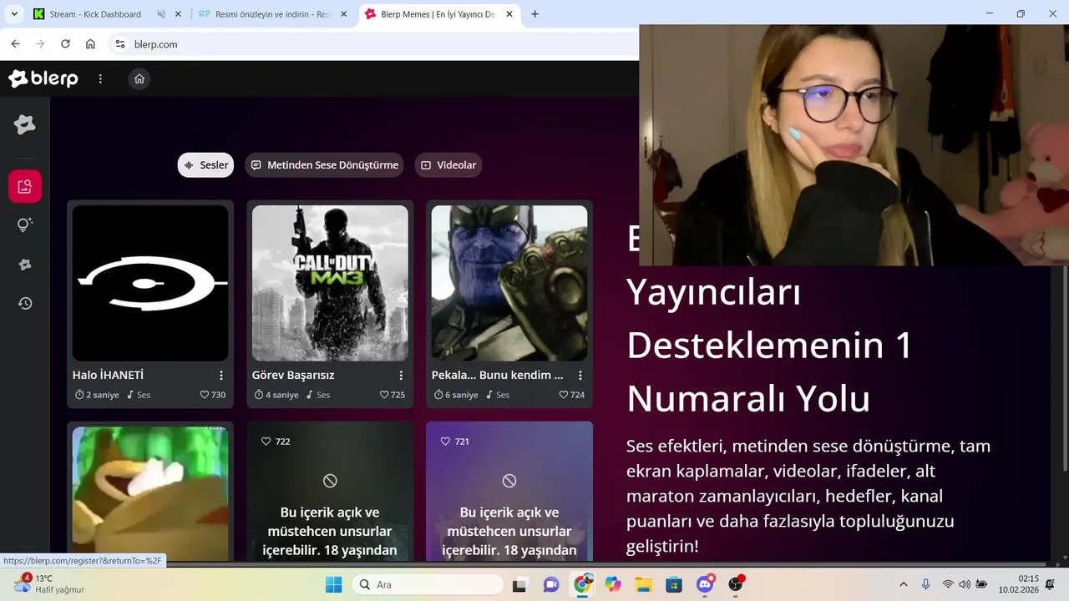Open the volume tray icon
Screen dimensions: 1069x601
(x=965, y=584)
